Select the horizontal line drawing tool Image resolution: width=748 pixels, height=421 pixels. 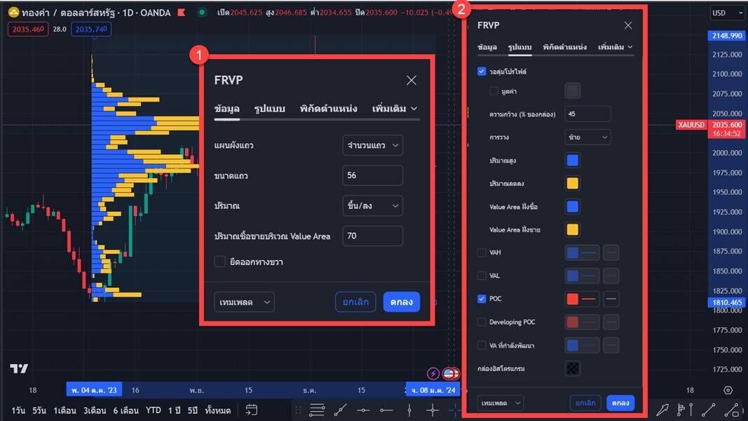pos(363,410)
